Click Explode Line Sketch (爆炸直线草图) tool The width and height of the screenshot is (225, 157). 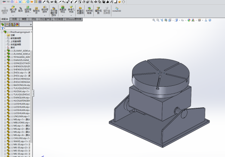coord(107,11)
